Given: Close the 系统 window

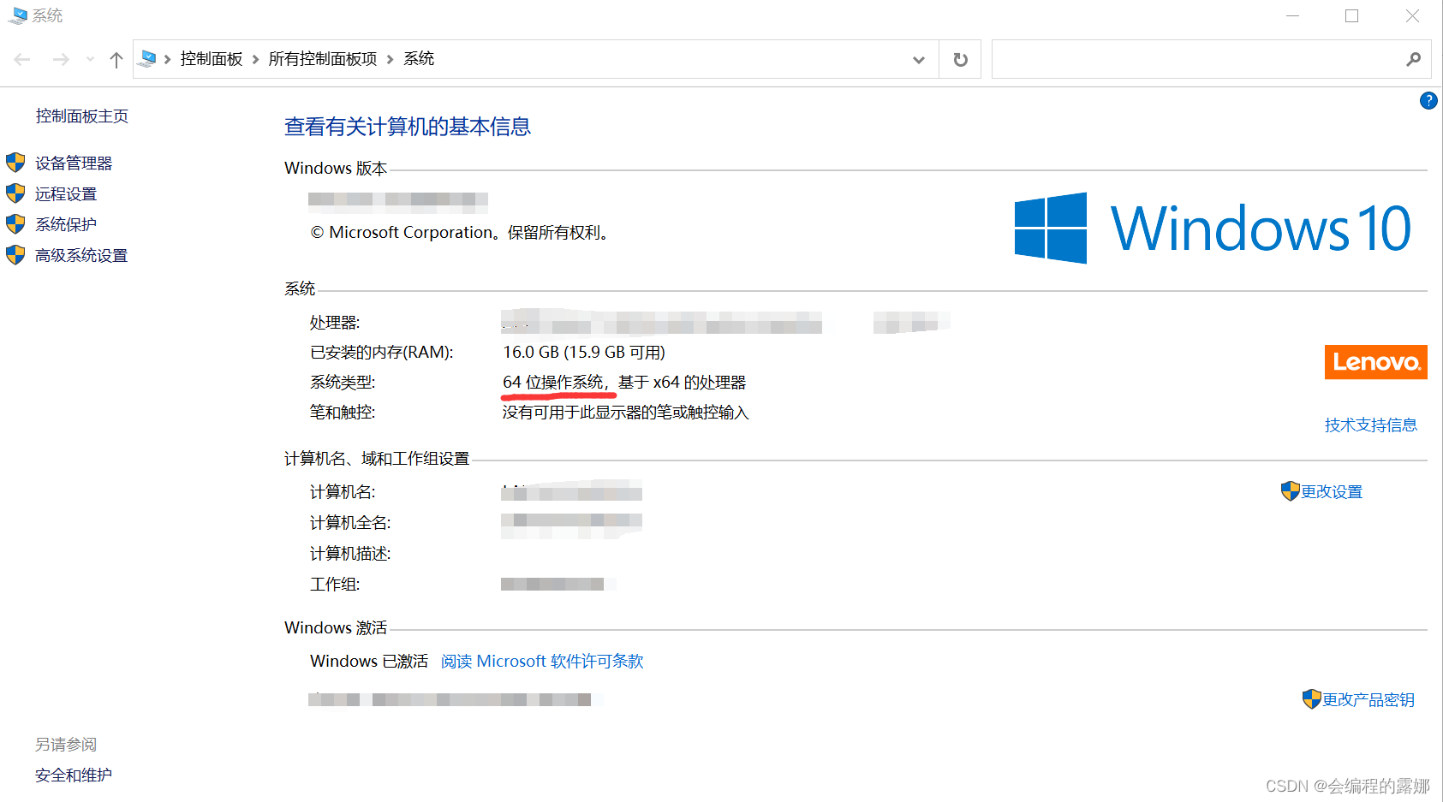Looking at the screenshot, I should 1412,15.
